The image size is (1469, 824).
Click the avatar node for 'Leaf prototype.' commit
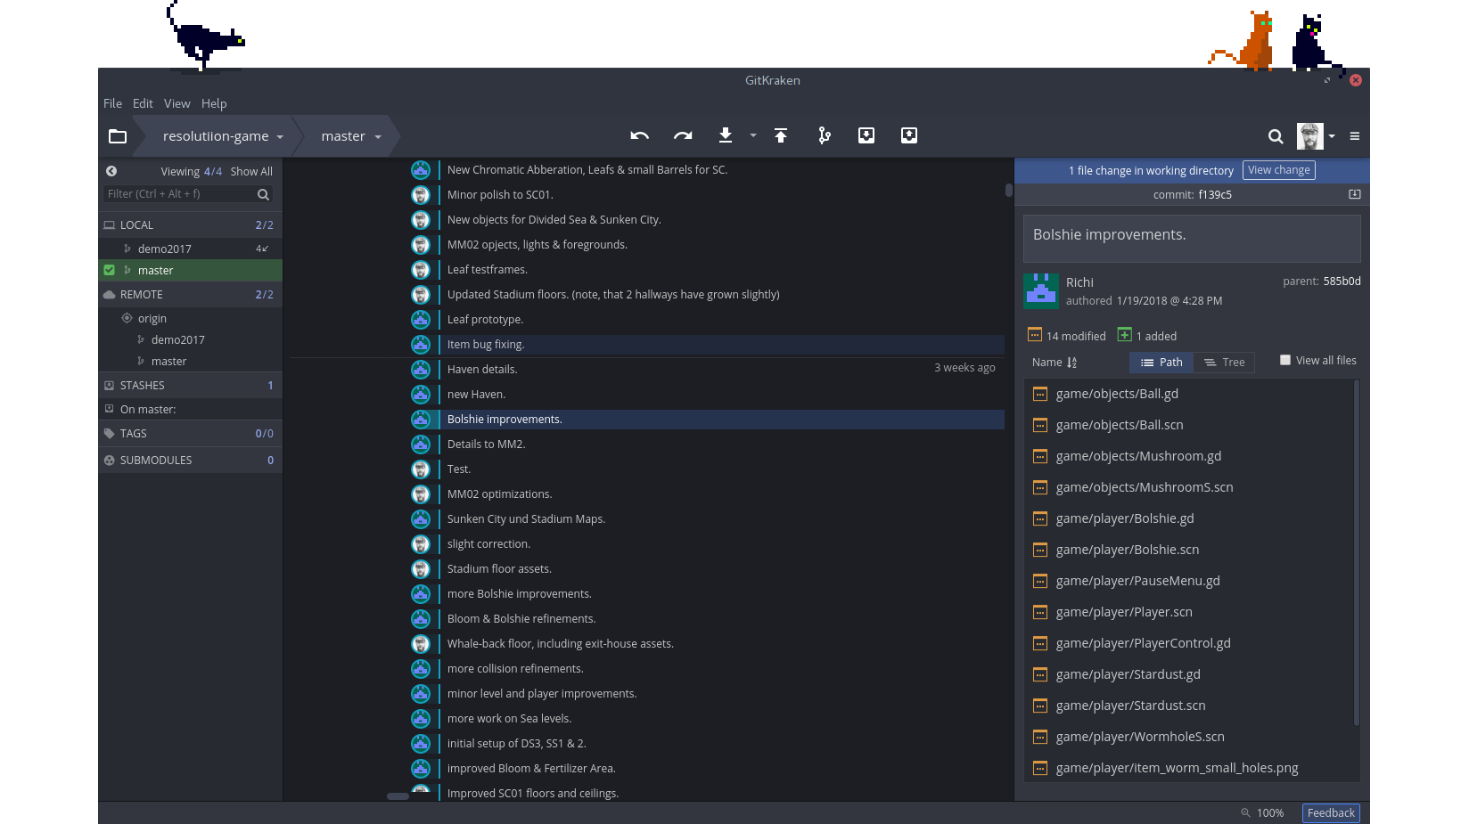(421, 319)
